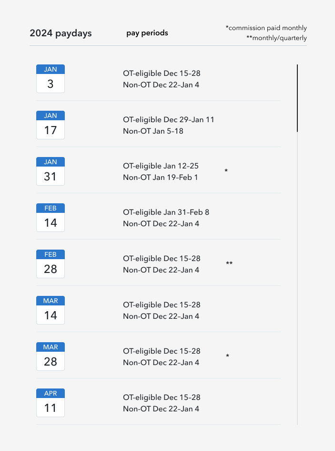Click "Non-OT Jan 19–Feb 1" text
Image resolution: width=335 pixels, height=451 pixels.
(x=160, y=177)
